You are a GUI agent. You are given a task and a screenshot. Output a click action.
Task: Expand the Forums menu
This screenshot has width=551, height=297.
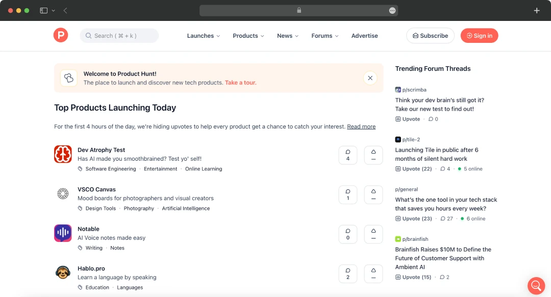(x=325, y=36)
